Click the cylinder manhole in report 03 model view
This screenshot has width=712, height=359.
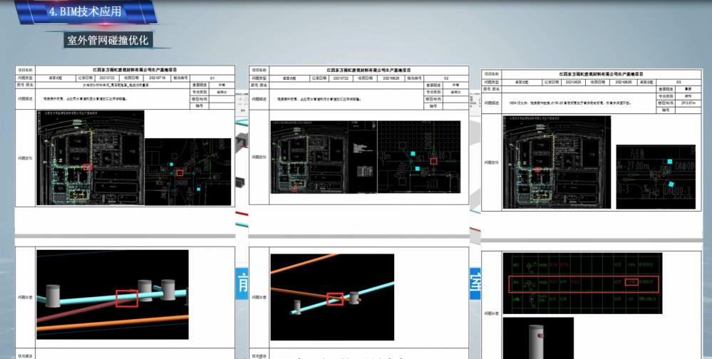click(x=537, y=340)
